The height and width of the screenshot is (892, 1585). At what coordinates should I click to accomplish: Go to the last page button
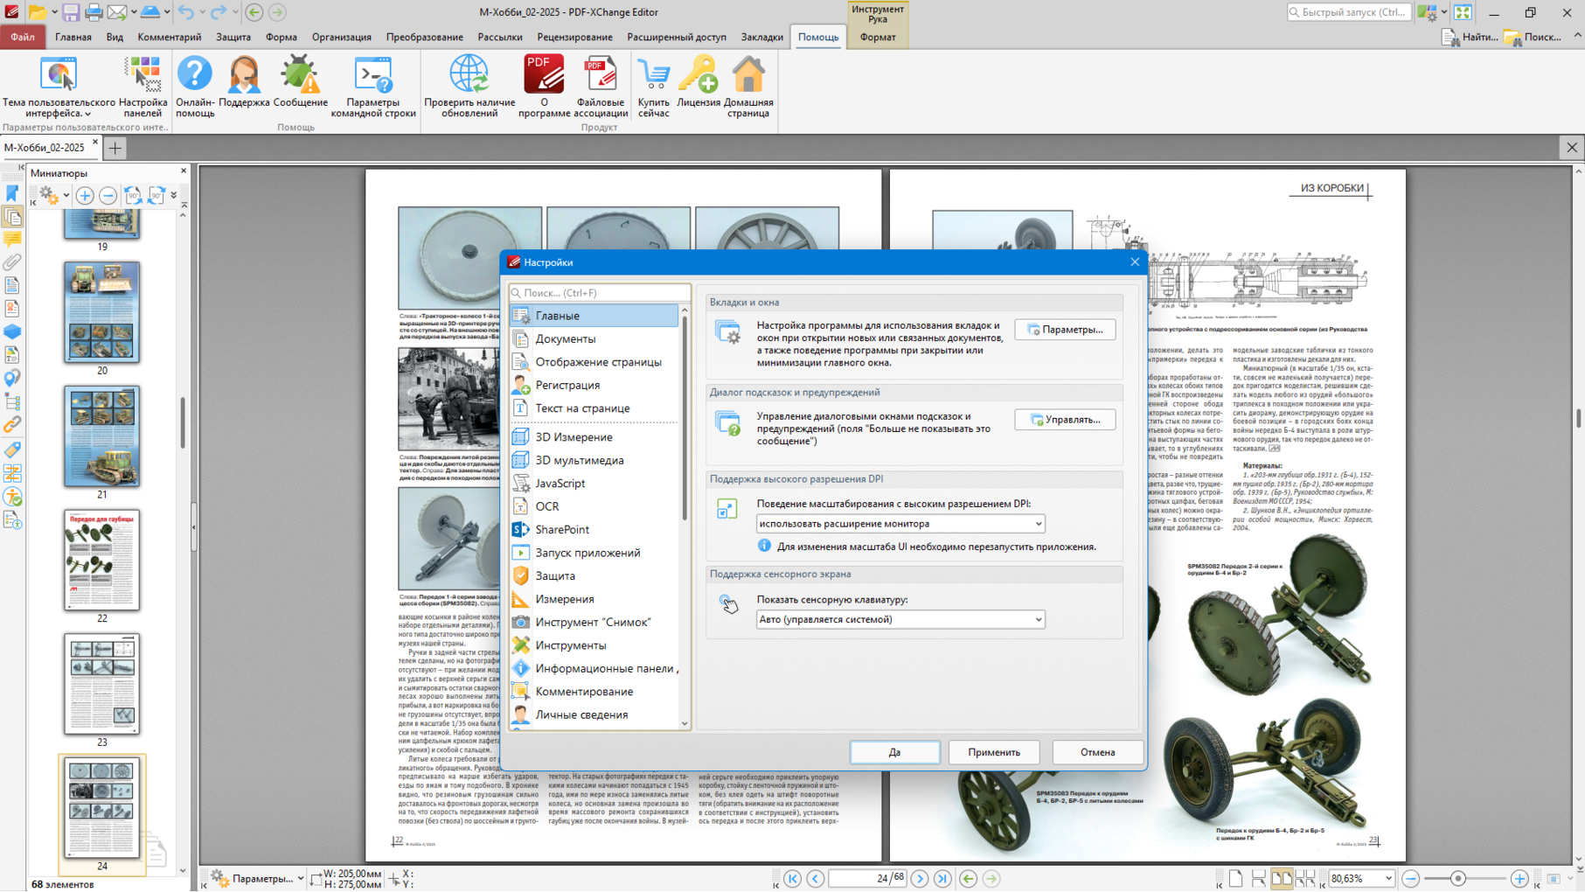(942, 878)
